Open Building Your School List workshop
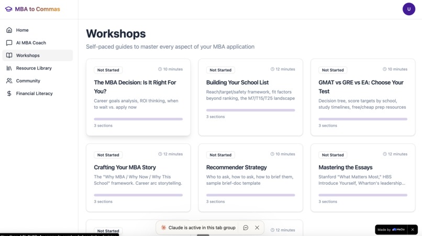Viewport: 422px width, 236px height. pyautogui.click(x=251, y=97)
